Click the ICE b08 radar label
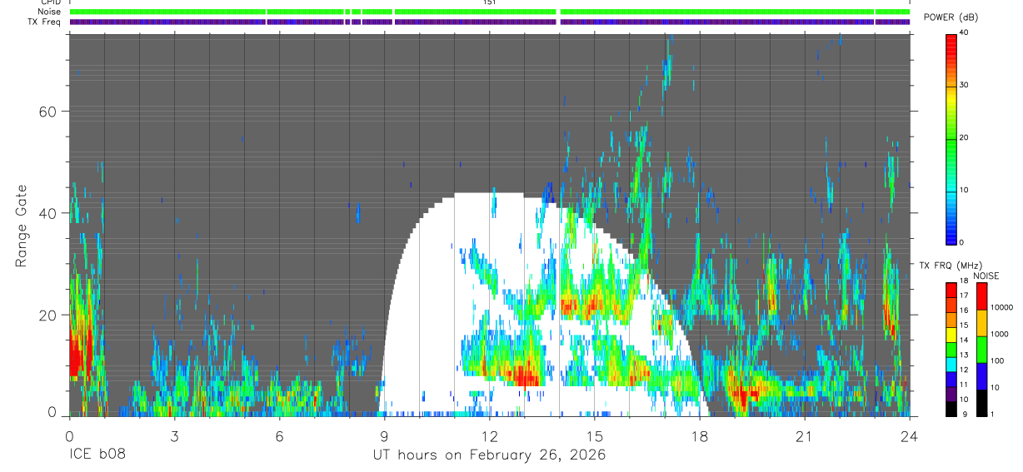The width and height of the screenshot is (1023, 472). pyautogui.click(x=96, y=455)
